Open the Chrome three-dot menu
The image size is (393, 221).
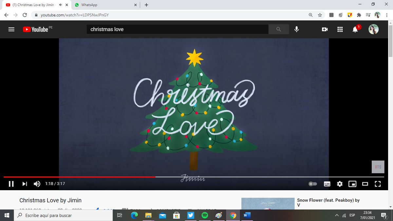tap(387, 15)
